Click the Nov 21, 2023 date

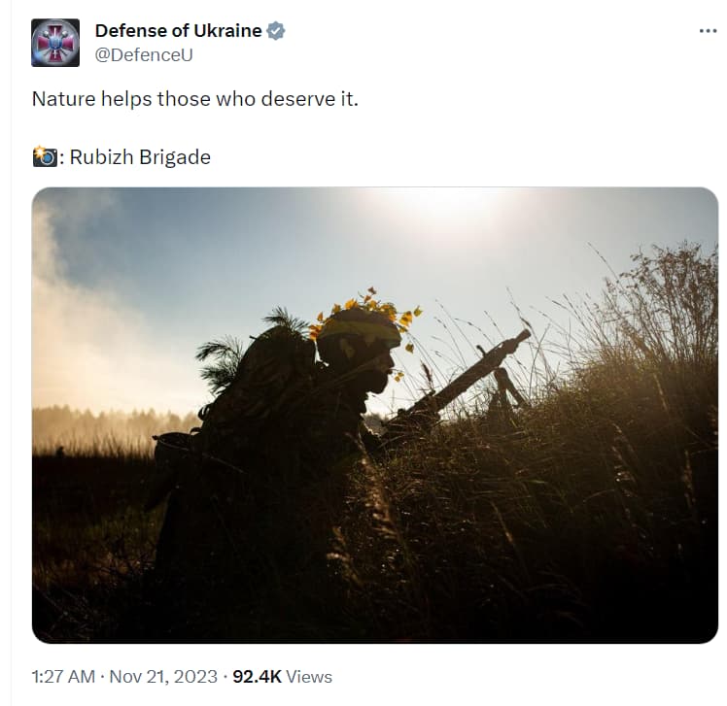pyautogui.click(x=163, y=677)
